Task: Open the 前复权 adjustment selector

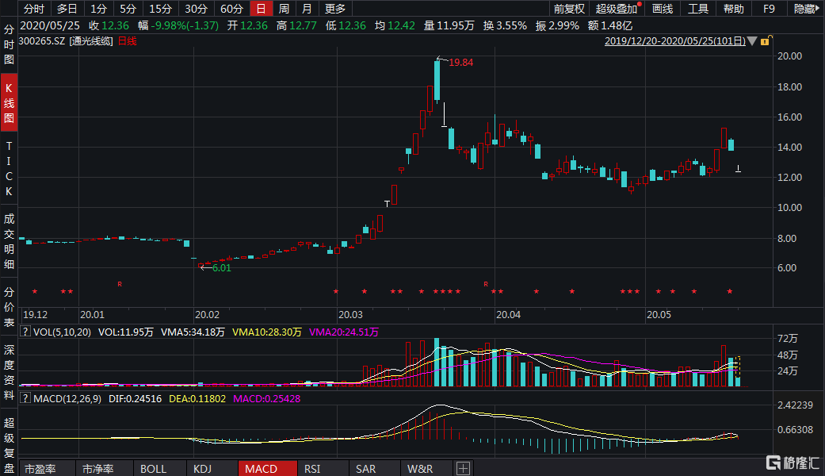Action: (569, 9)
